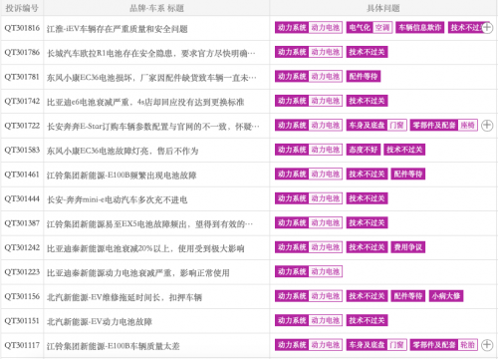Screen dimensions: 498x359
Task: Select complaint number QT301461
Action: [x=22, y=175]
